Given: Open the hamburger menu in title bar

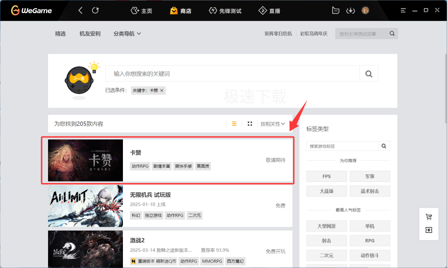Looking at the screenshot, I should [x=403, y=10].
